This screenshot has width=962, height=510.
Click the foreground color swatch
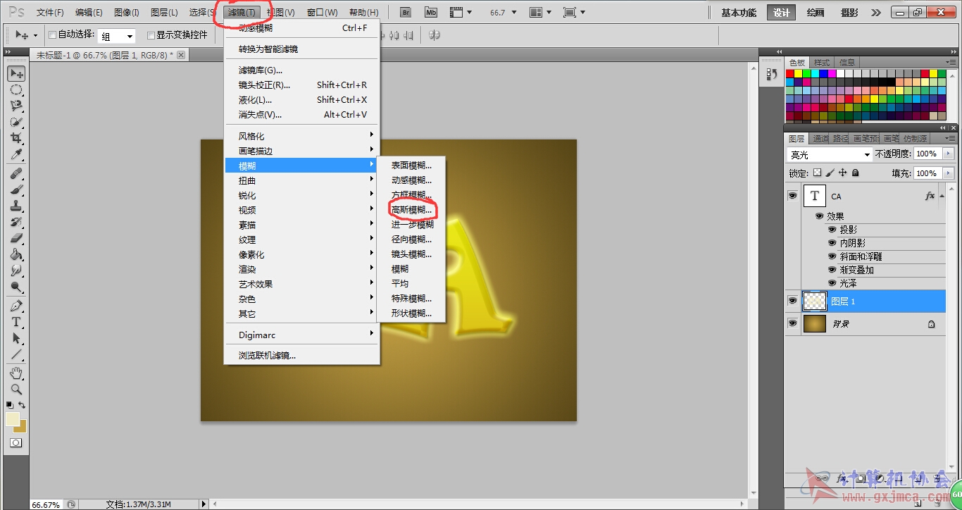(x=13, y=419)
